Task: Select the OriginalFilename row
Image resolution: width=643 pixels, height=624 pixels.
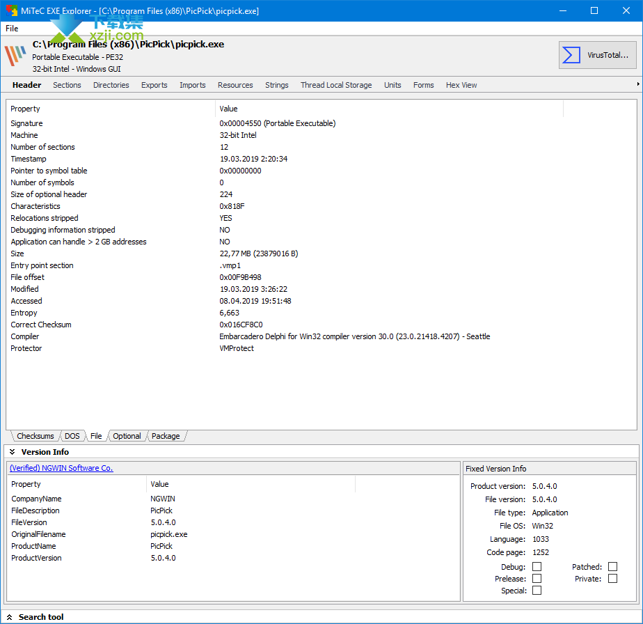Action: pos(233,534)
